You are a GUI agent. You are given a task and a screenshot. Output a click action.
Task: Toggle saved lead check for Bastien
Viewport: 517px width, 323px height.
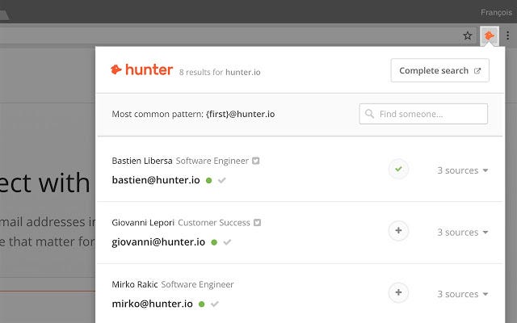click(x=398, y=170)
